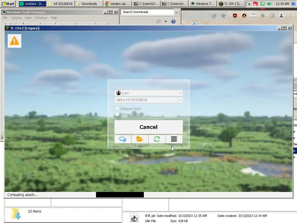Bookmark the page with the star icon
The width and height of the screenshot is (297, 223).
pos(223,16)
